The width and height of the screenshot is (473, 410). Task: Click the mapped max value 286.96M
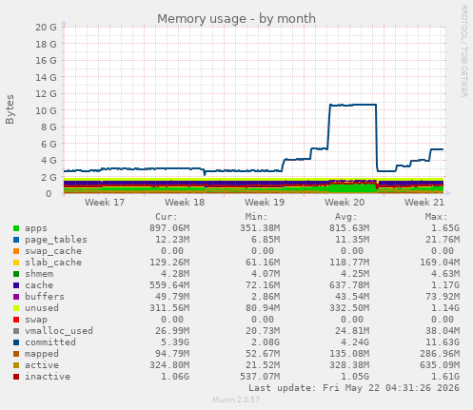(x=440, y=354)
